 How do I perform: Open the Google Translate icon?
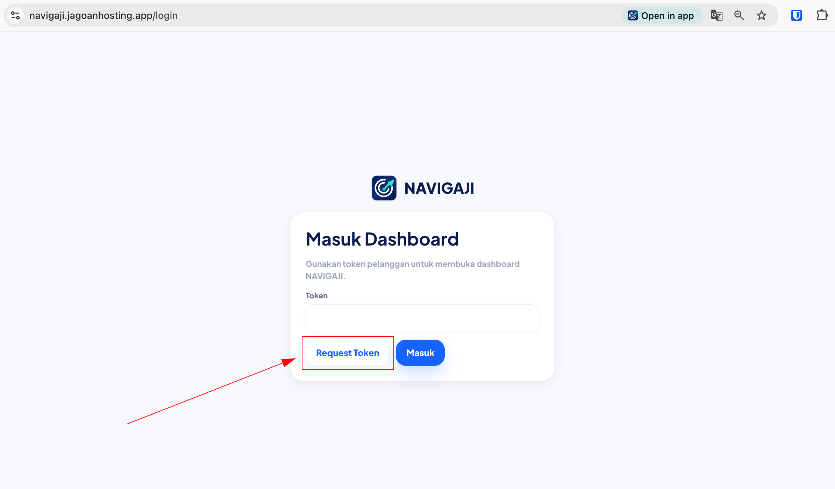716,15
